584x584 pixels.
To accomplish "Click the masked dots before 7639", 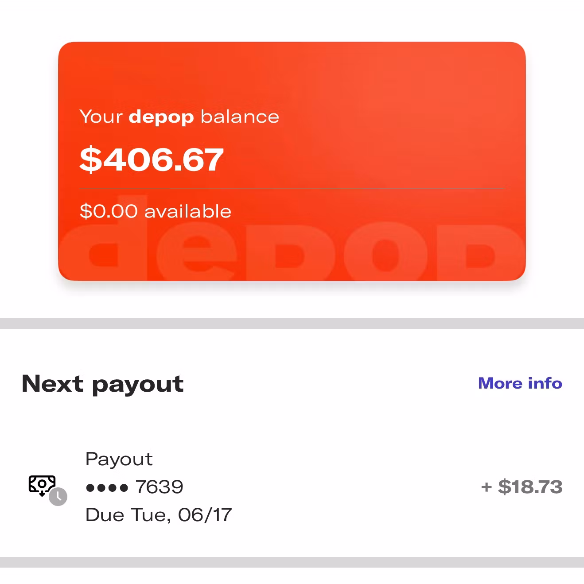I will pyautogui.click(x=107, y=488).
